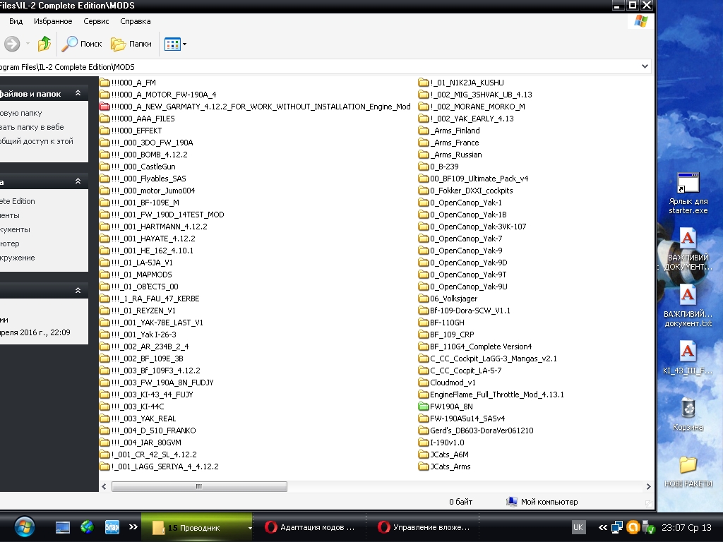The height and width of the screenshot is (542, 723).
Task: Select folder name Gerd's_DB603-DoraVer061210
Action: click(482, 430)
